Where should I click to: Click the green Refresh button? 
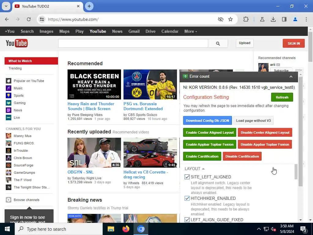(x=282, y=97)
